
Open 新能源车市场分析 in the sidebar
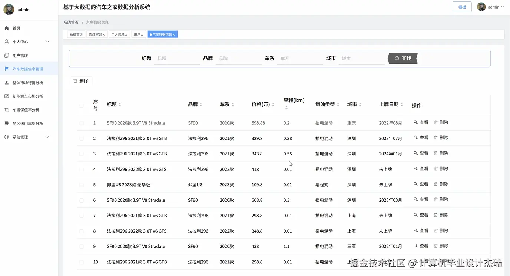click(29, 96)
